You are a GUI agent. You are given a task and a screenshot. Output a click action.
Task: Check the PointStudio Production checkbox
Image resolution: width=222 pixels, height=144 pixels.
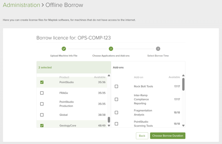42,104
